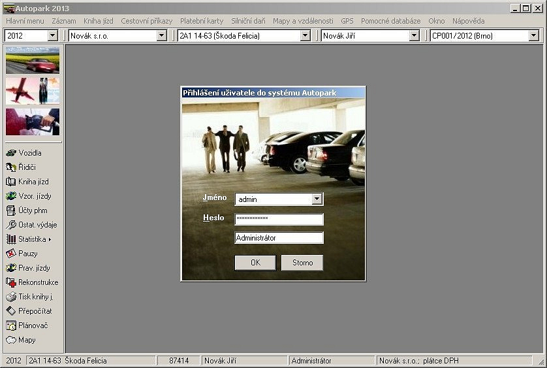Click the Storno button
The width and height of the screenshot is (547, 368).
coord(302,263)
